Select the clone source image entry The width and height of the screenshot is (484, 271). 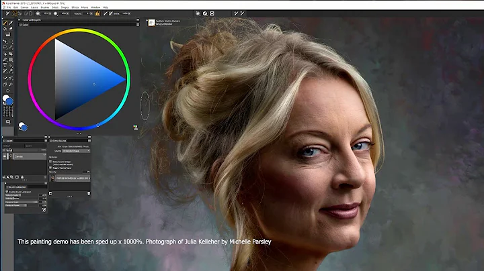point(70,178)
